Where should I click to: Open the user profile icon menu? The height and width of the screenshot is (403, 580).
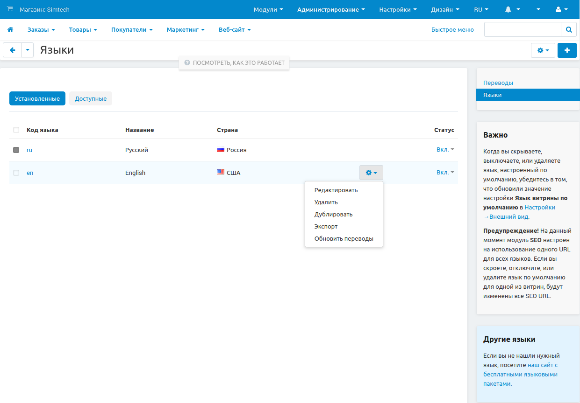[x=561, y=9]
